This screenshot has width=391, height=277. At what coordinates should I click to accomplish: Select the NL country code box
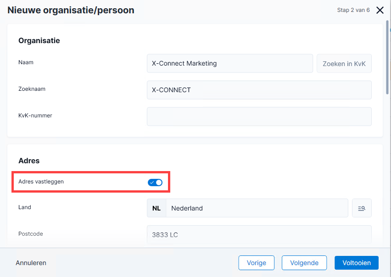[x=156, y=208]
